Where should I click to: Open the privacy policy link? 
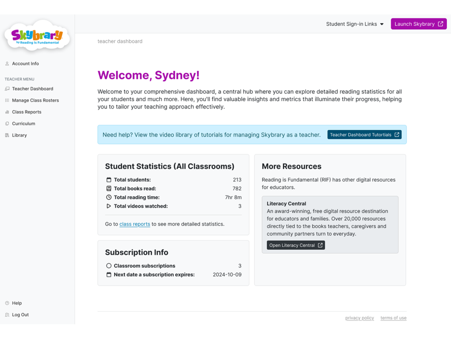[359, 318]
